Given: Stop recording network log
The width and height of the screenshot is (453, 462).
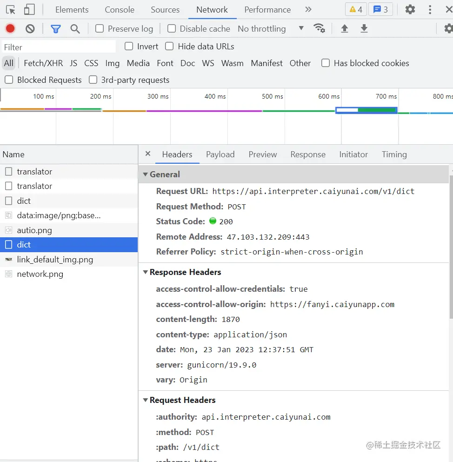Looking at the screenshot, I should click(x=10, y=28).
